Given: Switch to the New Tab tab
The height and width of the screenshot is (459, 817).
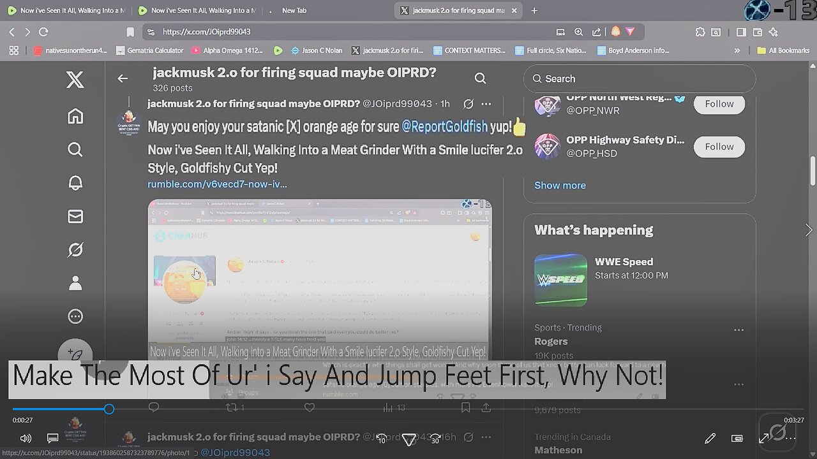Looking at the screenshot, I should tap(294, 10).
